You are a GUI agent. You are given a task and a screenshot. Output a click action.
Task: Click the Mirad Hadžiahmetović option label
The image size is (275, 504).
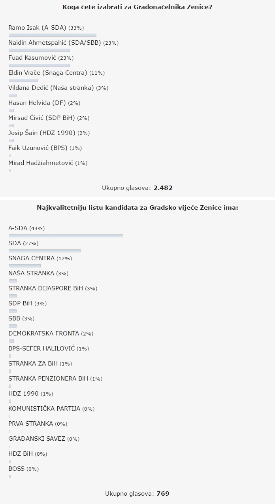[41, 163]
